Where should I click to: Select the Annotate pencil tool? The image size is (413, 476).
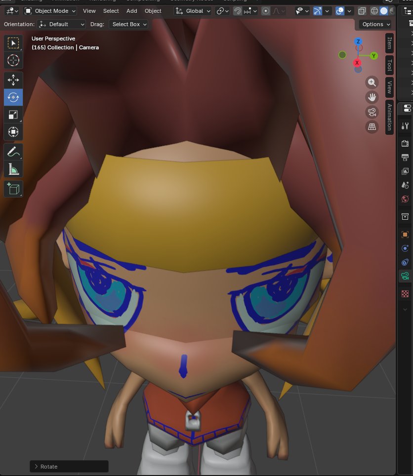point(13,152)
